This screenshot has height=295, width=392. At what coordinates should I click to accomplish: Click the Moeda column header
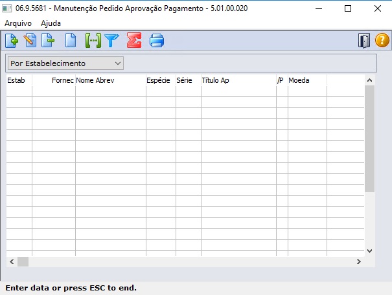click(307, 80)
